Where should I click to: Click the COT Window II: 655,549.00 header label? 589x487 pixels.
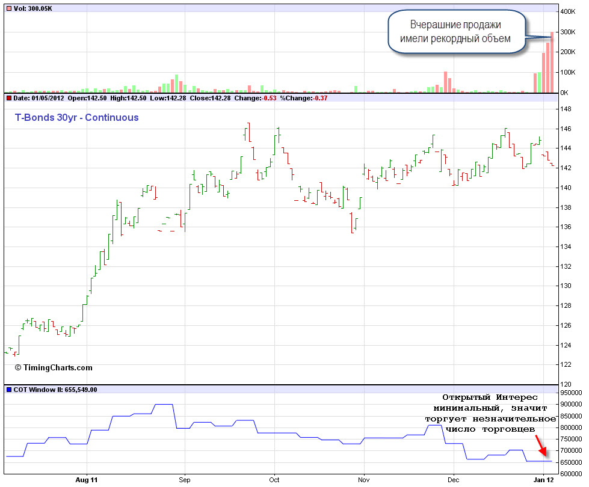[55, 390]
